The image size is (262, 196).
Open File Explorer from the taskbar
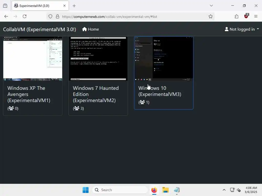click(166, 190)
